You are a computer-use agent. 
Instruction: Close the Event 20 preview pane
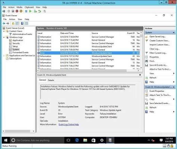click(140, 75)
